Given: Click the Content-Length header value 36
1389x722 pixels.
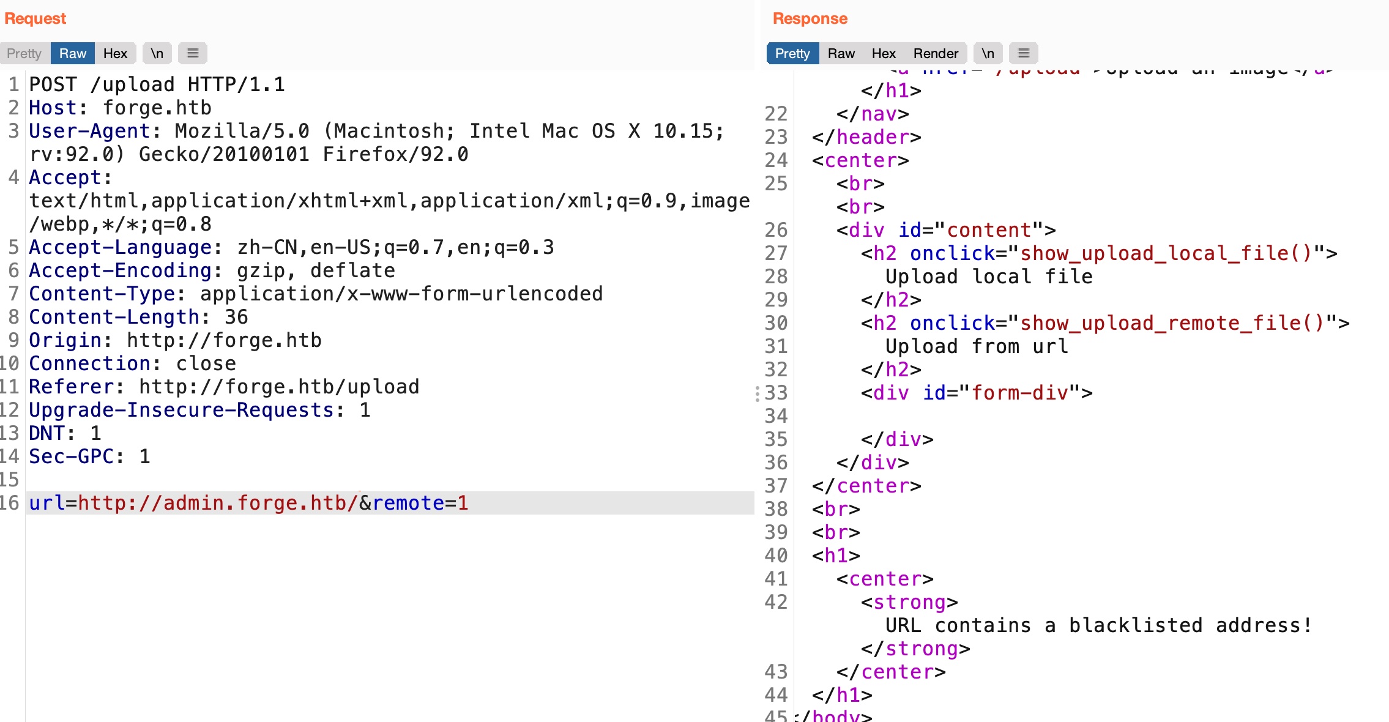Looking at the screenshot, I should tap(236, 317).
